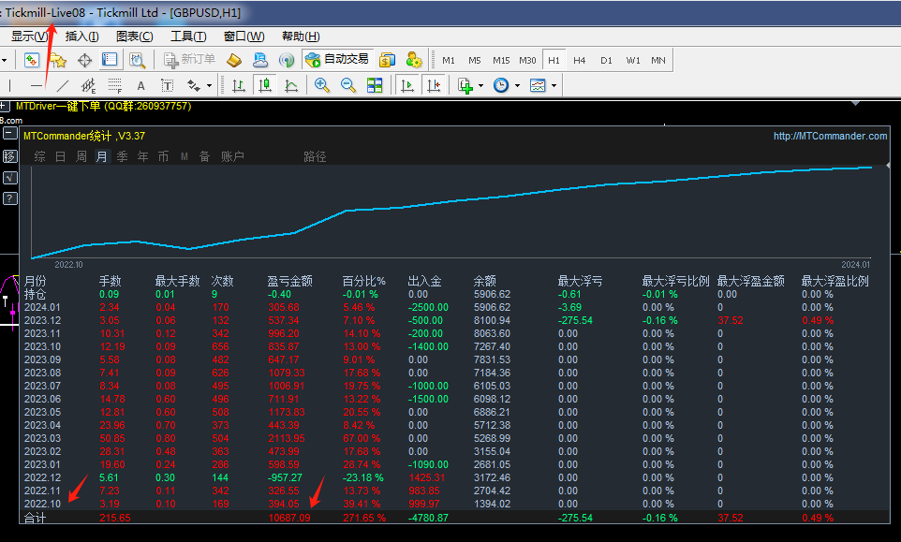The image size is (901, 542).
Task: Open the http://MTCommander.com link
Action: point(830,136)
